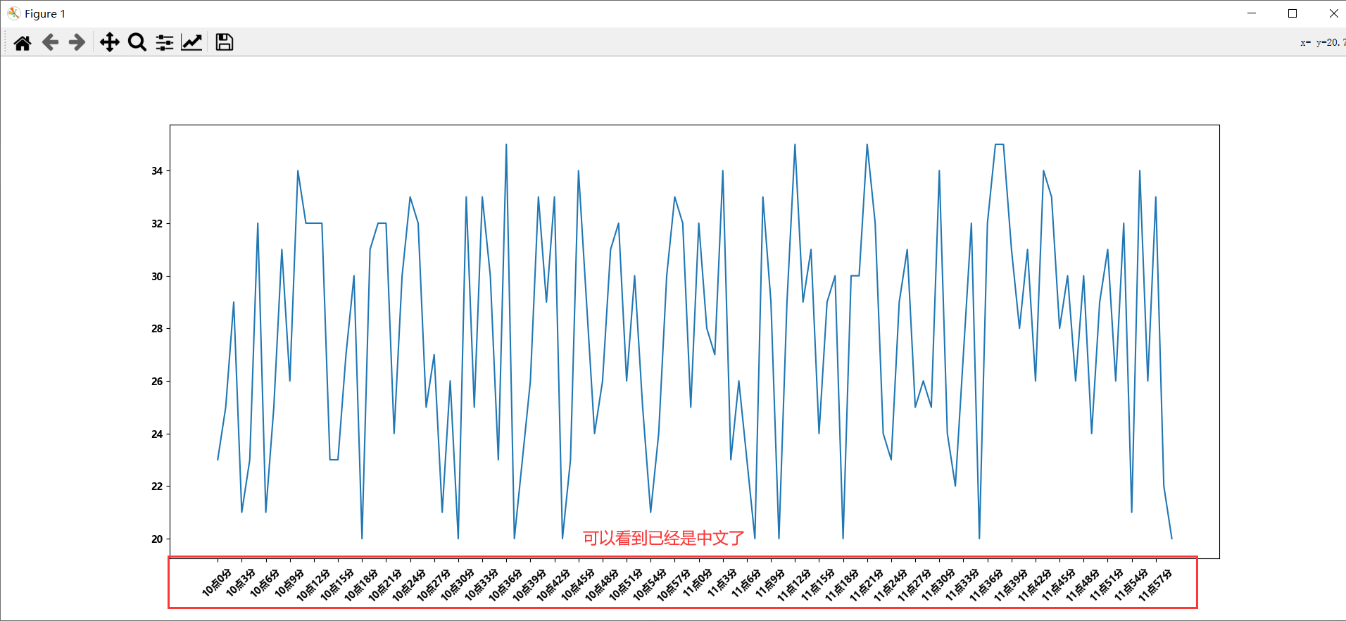Screen dimensions: 1346x621
Task: Click the y-axis tick label 28
Action: pyautogui.click(x=157, y=329)
